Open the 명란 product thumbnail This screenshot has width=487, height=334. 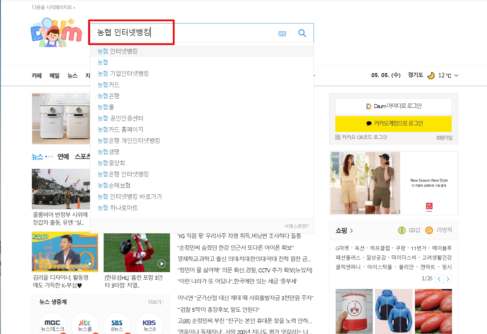pos(433,311)
